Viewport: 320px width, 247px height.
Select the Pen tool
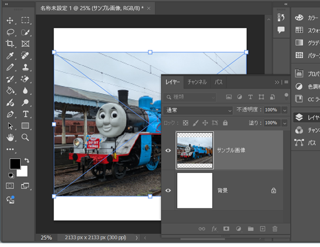[10, 114]
